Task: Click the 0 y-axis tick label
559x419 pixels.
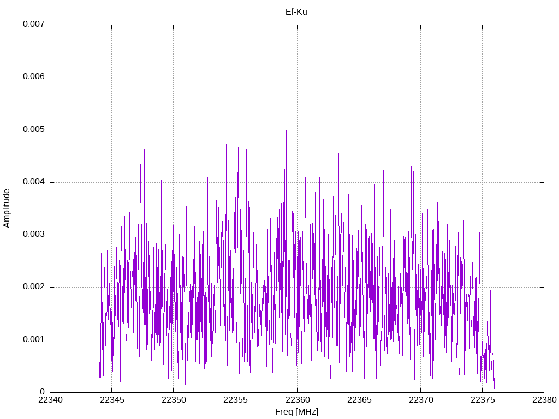Action: [x=43, y=392]
